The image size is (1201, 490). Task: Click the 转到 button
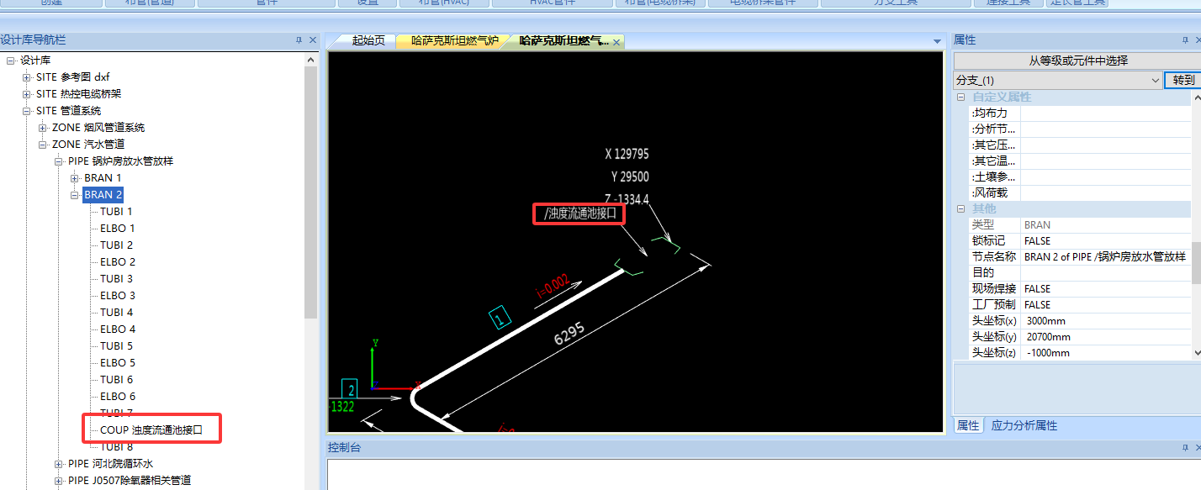[1182, 80]
